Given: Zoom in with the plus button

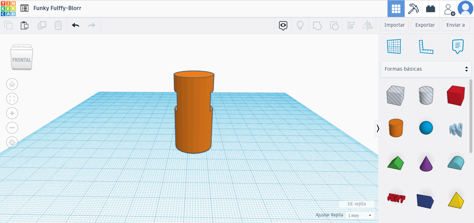Looking at the screenshot, I should click(12, 113).
